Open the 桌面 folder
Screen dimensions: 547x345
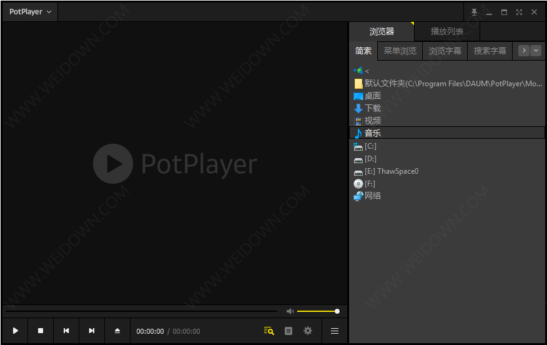[x=373, y=96]
